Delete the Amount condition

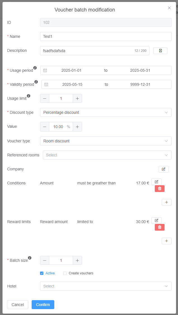[x=160, y=189]
